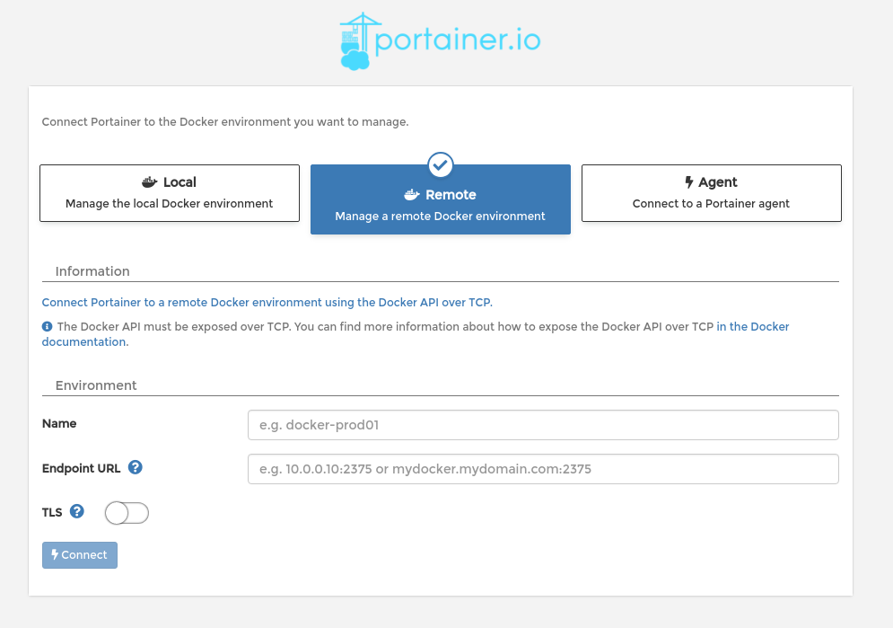Click the text 'Connect Portainer to a remote Docker environment'
This screenshot has width=893, height=628.
pyautogui.click(x=181, y=303)
